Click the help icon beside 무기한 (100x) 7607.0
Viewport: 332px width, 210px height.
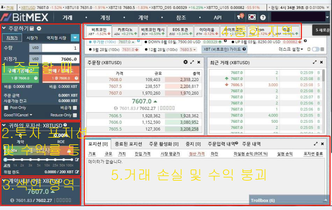click(138, 41)
